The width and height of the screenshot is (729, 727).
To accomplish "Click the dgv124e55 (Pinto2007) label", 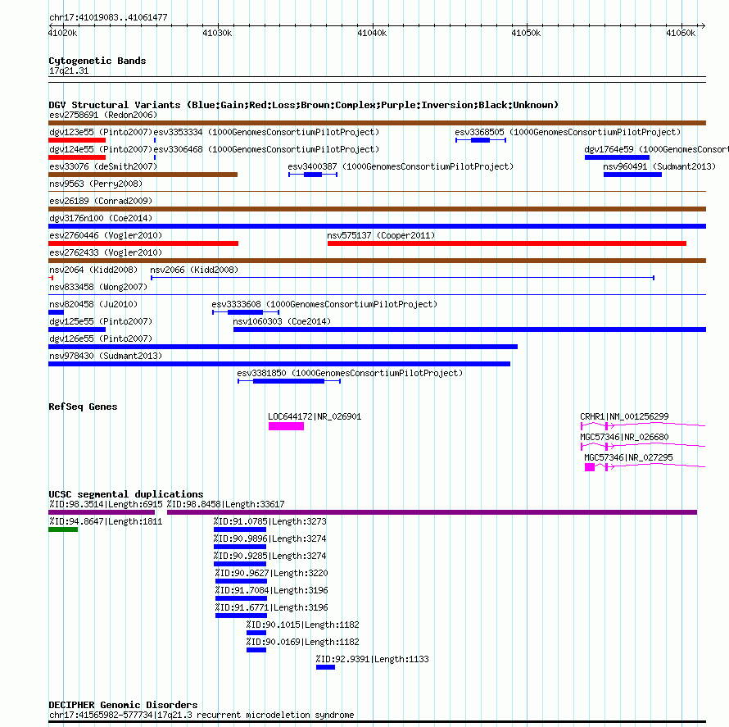I will coord(101,149).
